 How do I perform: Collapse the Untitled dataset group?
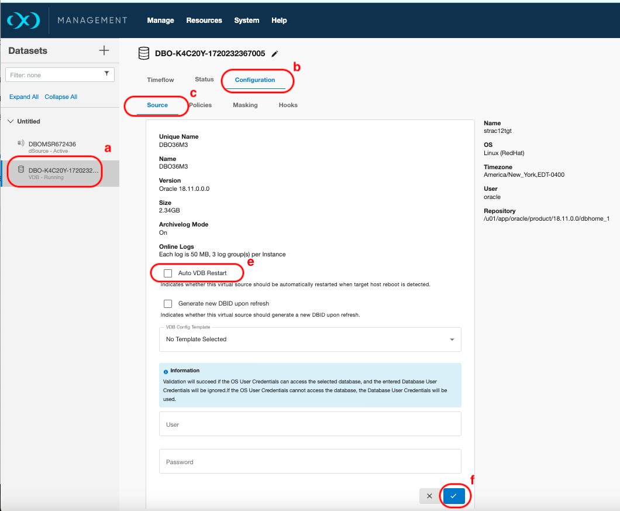(10, 121)
